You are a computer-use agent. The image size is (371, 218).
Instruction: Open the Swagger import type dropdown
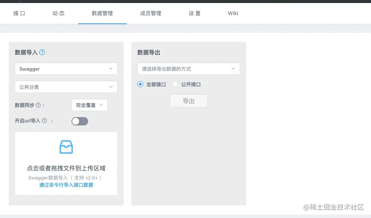66,69
